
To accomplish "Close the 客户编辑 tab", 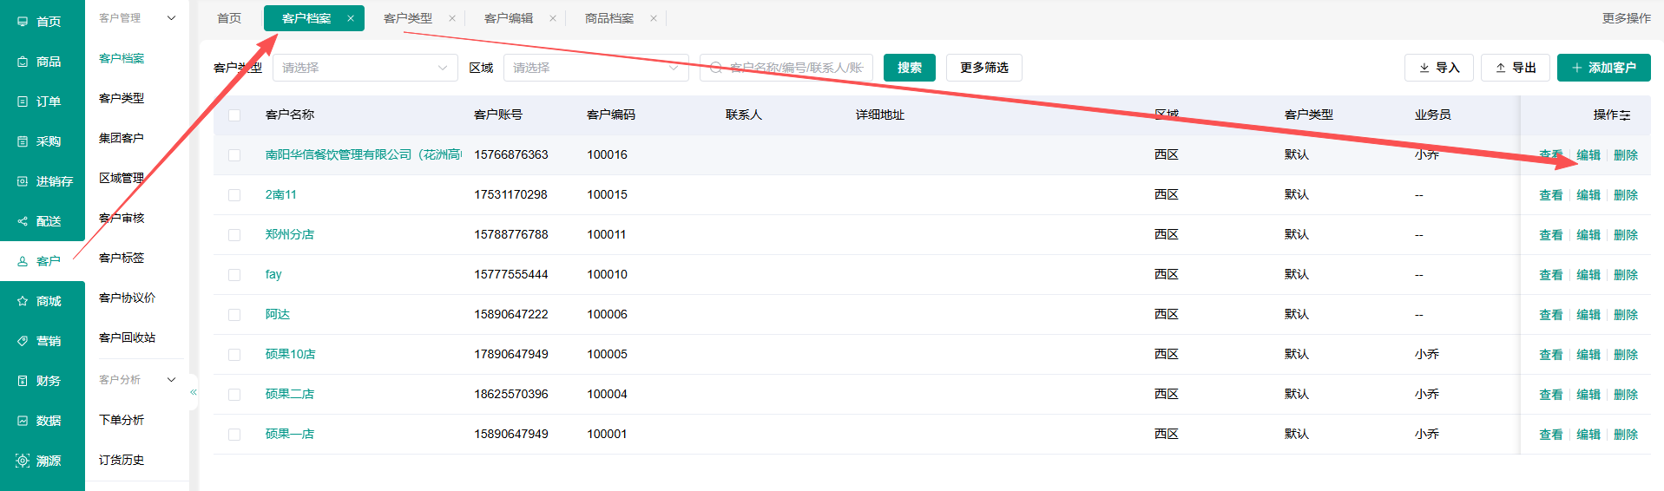I will [553, 18].
